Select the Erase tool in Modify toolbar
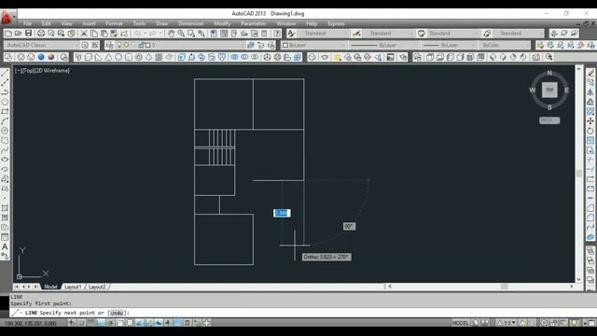Screen dimensions: 597x336 click(590, 73)
